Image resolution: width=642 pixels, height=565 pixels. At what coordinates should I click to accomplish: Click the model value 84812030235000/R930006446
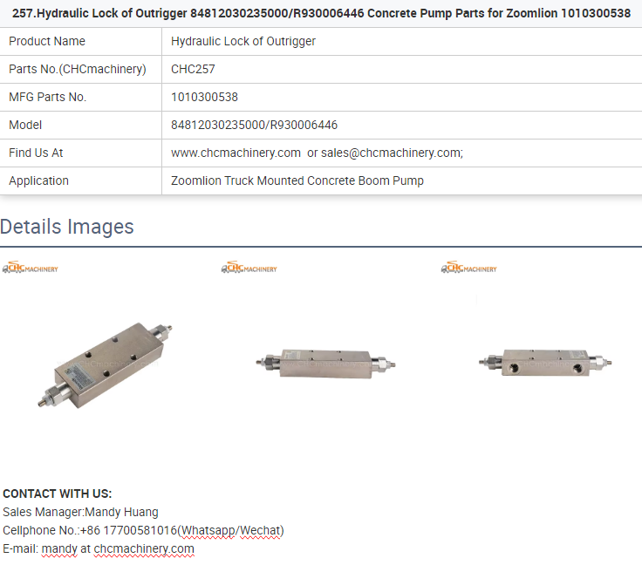click(254, 125)
